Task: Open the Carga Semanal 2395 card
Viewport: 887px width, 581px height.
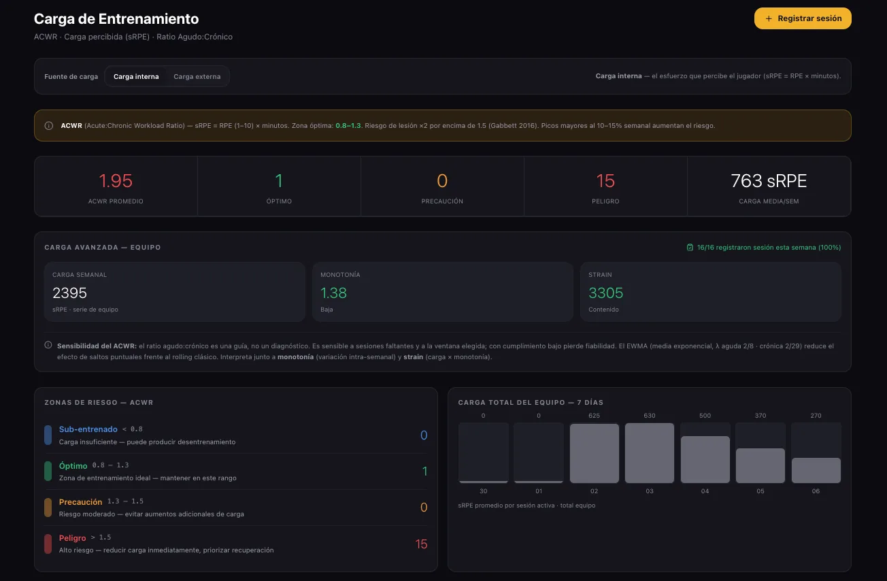Action: click(x=175, y=292)
